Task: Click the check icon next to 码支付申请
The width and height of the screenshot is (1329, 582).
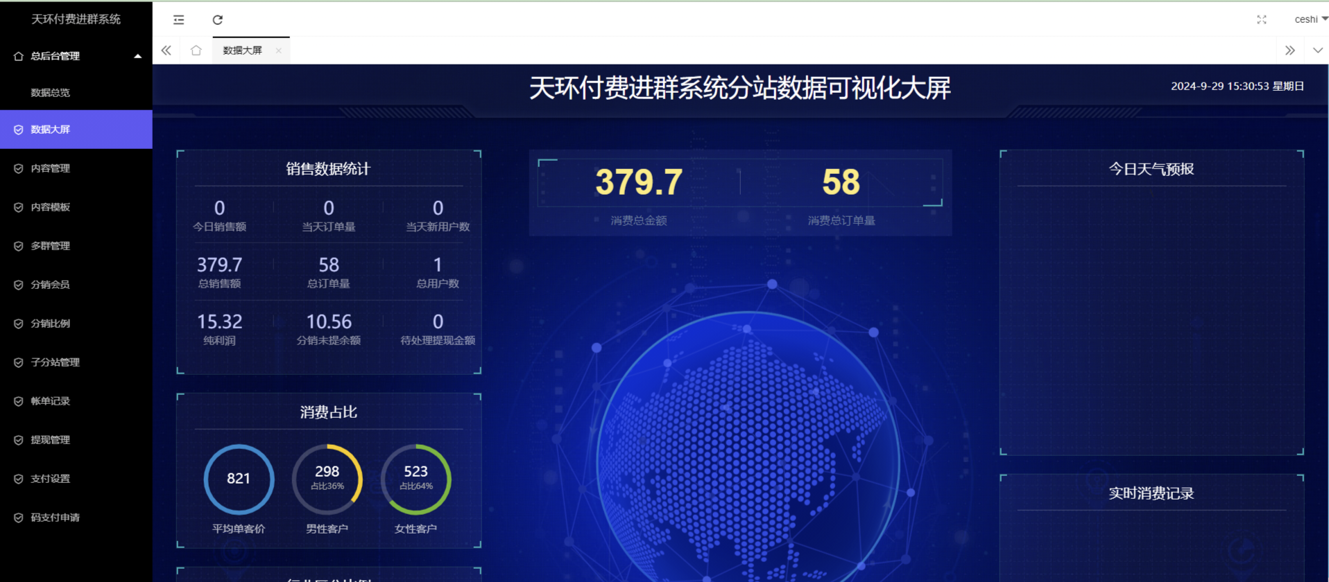Action: point(19,518)
